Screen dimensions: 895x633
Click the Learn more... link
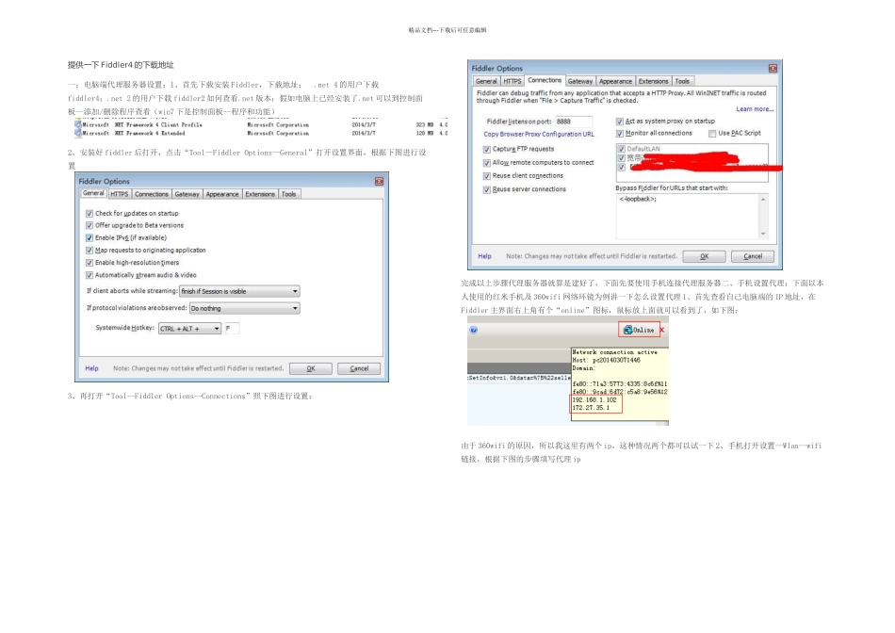point(755,109)
